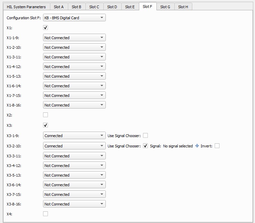Viewport: 255px width, 223px height.
Task: Open the Configuration Slot F dropdown
Action: 74,18
